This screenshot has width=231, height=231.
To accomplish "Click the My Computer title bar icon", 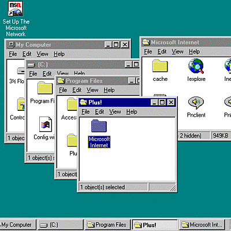I will (11, 44).
